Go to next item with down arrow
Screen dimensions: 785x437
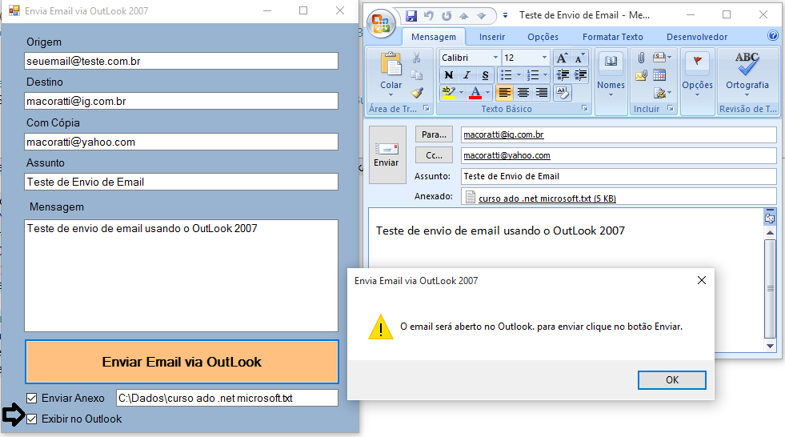[481, 16]
